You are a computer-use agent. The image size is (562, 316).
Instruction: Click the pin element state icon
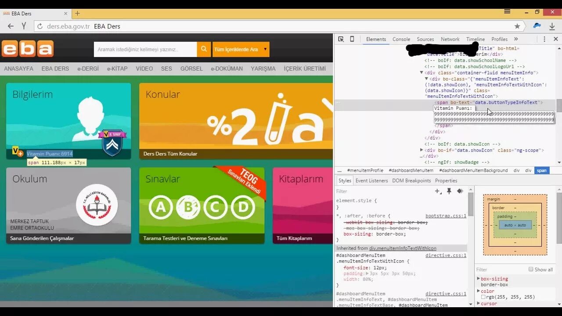449,191
